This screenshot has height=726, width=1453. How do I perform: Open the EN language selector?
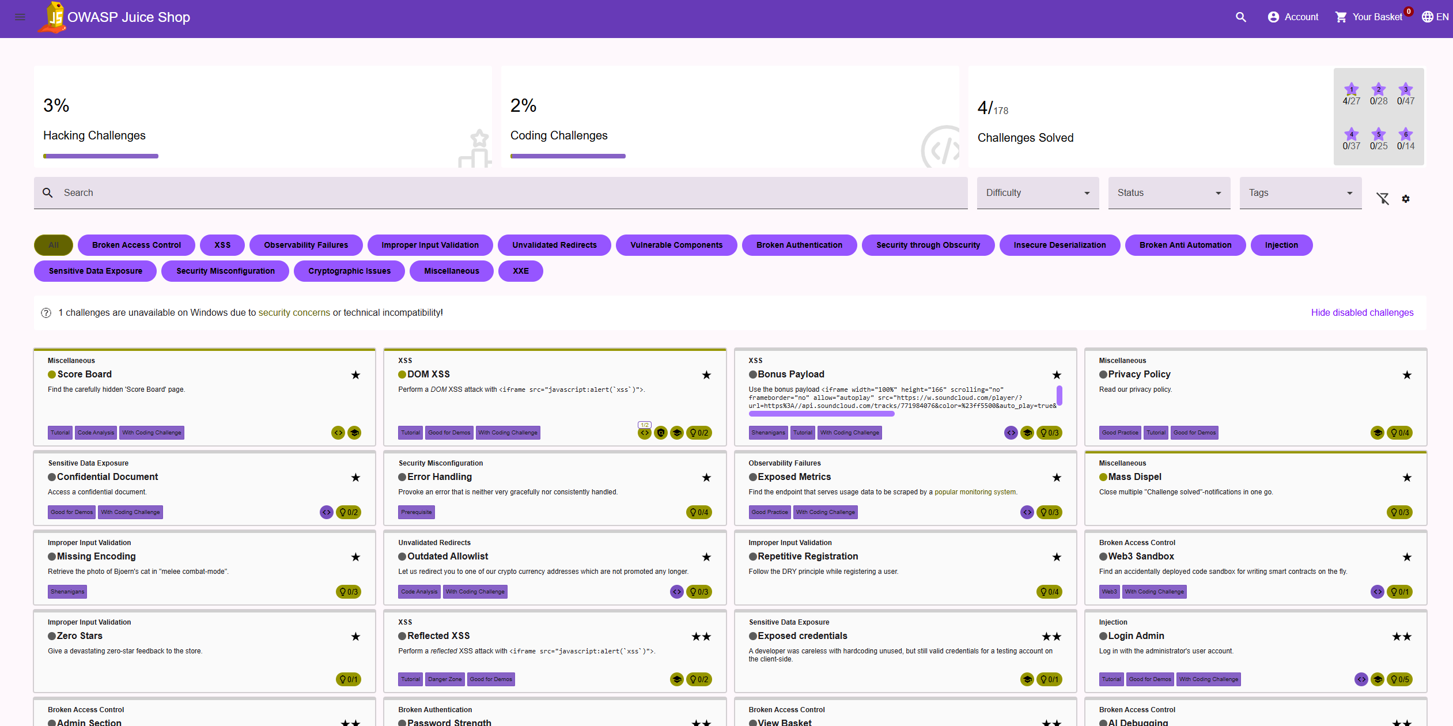point(1435,17)
